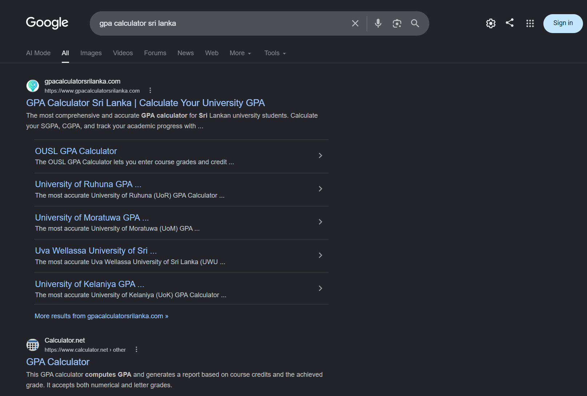Click Calculator.net favicon

click(x=33, y=345)
